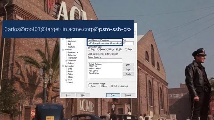Cancel the PuTTY configuration dialog
This screenshot has height=120, width=214.
128,95
